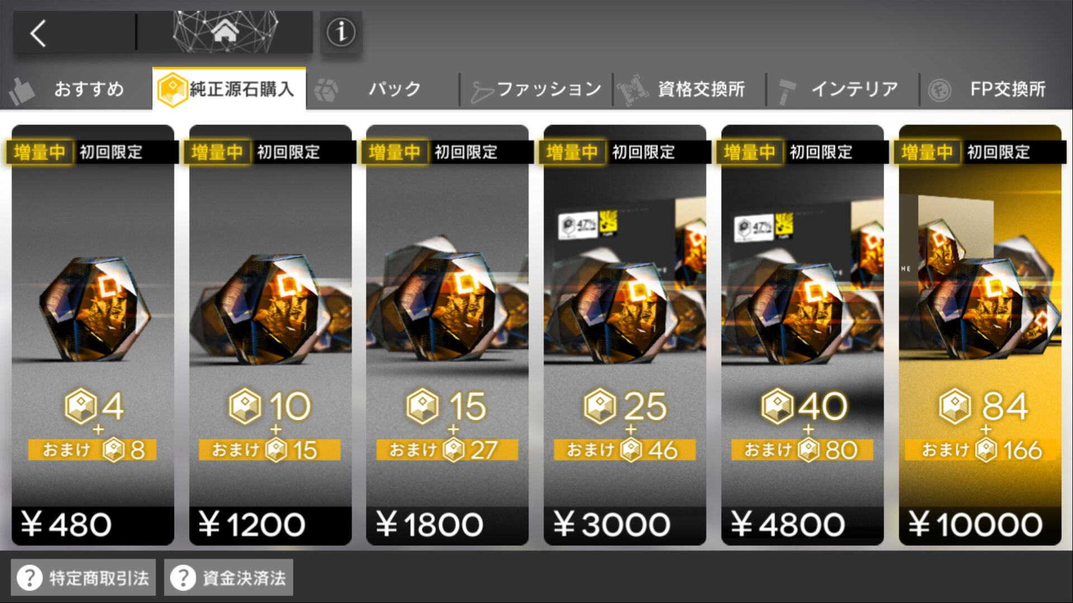Switch to the インテリア tab
The image size is (1073, 603).
coord(843,89)
